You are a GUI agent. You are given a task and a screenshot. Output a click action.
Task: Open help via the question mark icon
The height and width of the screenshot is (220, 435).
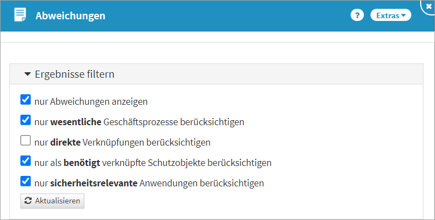point(357,15)
